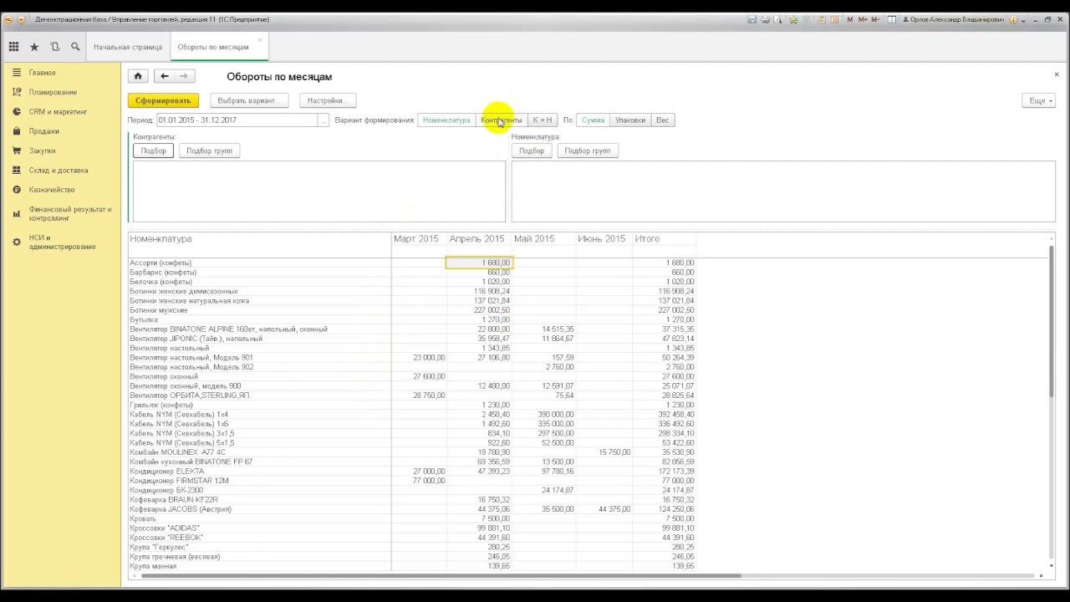Open print preview icon in title bar
Image resolution: width=1070 pixels, height=602 pixels.
tap(778, 19)
